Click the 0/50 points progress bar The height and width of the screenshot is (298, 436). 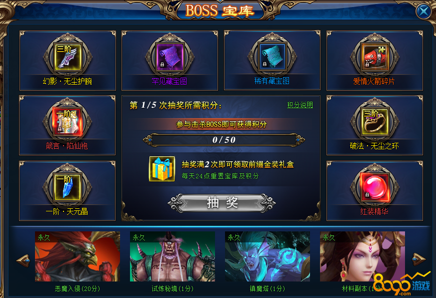click(224, 140)
